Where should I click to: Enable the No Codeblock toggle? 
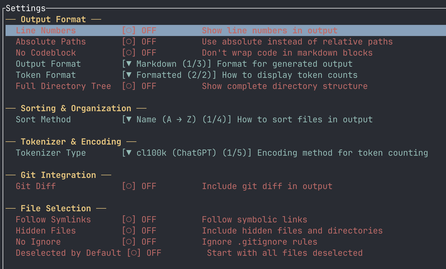(x=139, y=53)
